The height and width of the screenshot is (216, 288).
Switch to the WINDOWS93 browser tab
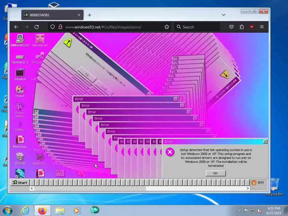click(x=52, y=15)
